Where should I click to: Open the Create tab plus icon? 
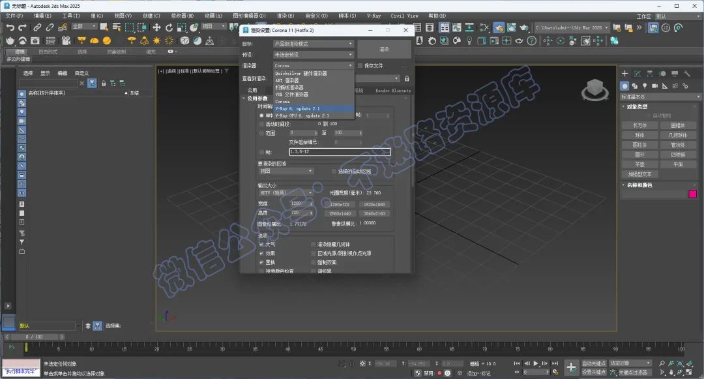tap(624, 74)
